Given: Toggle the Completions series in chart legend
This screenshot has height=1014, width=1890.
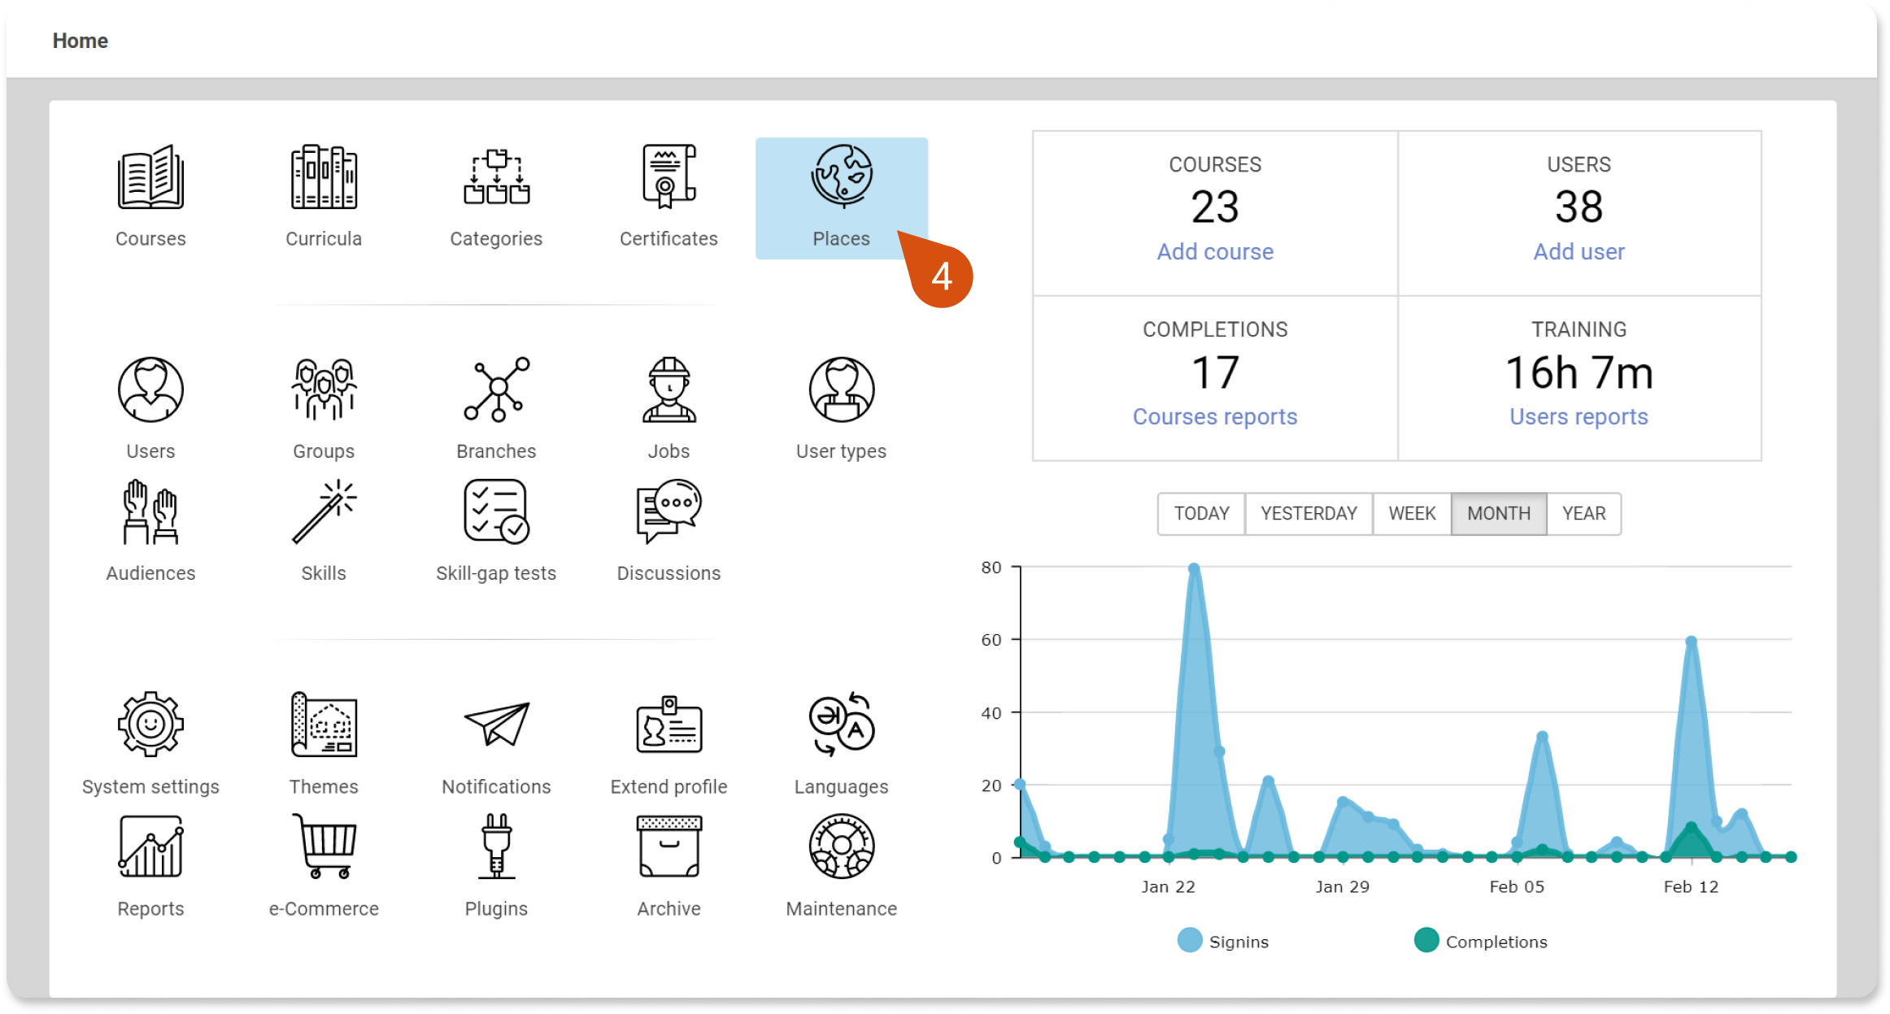Looking at the screenshot, I should click(1481, 941).
